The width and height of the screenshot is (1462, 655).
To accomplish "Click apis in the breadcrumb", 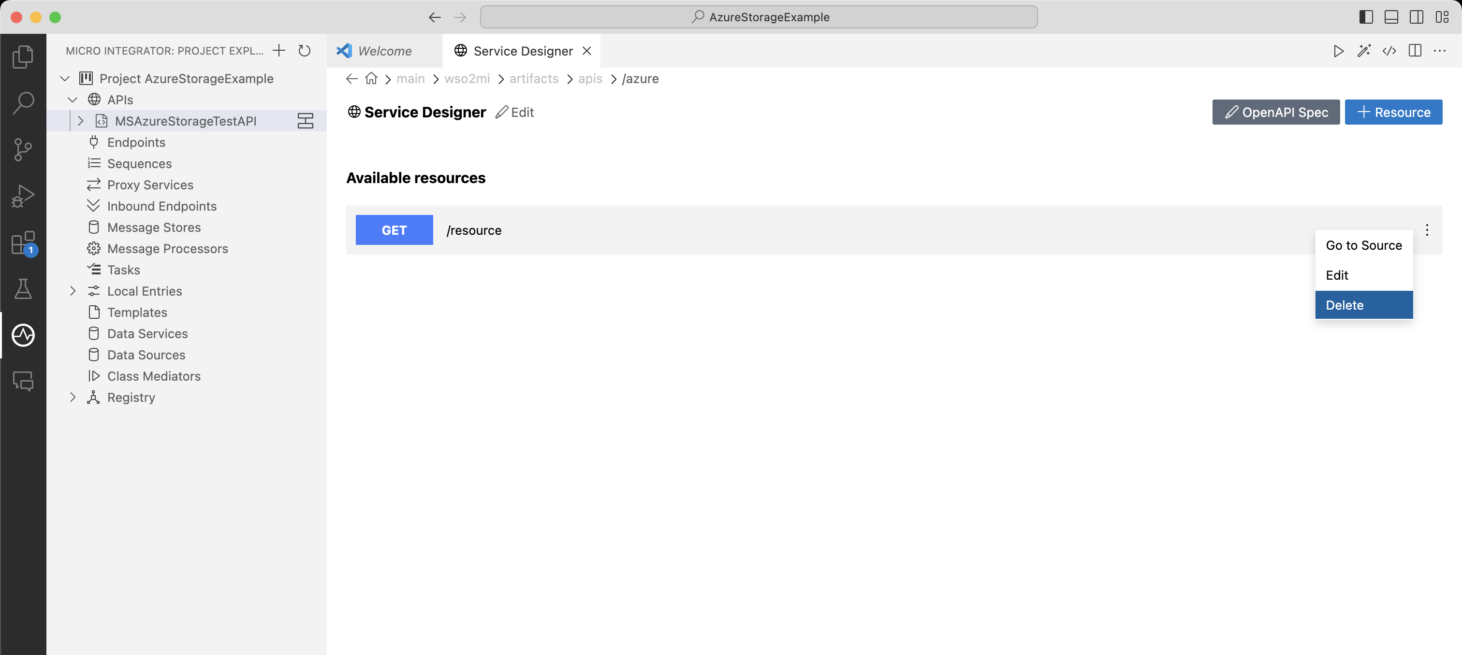I will click(590, 78).
